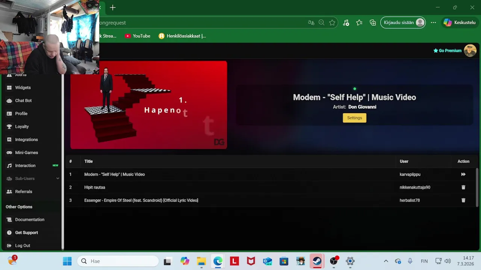Open OBS Studio from the taskbar
This screenshot has width=481, height=270.
334,261
